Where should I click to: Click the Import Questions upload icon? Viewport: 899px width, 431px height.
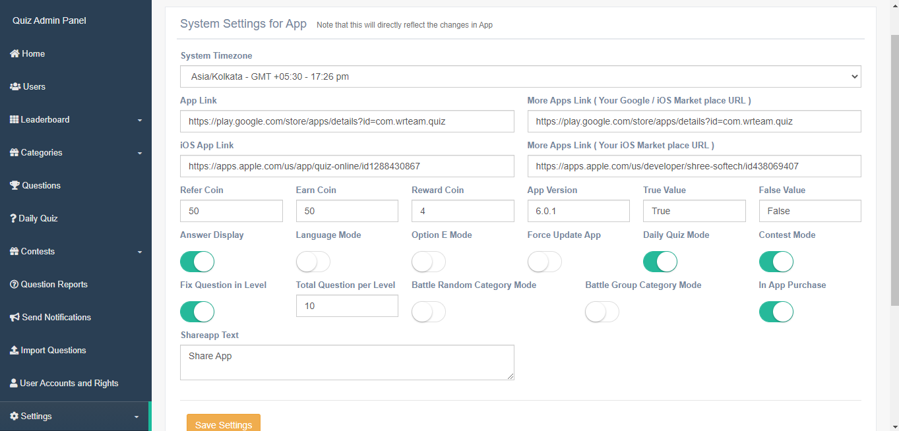coord(14,350)
